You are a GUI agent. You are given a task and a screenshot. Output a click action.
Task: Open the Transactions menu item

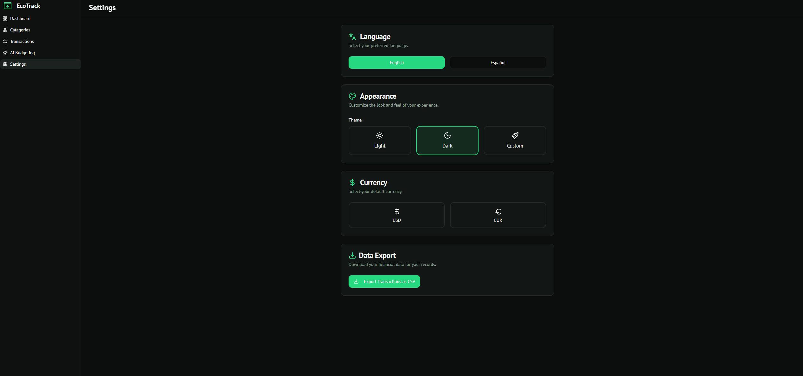(22, 41)
